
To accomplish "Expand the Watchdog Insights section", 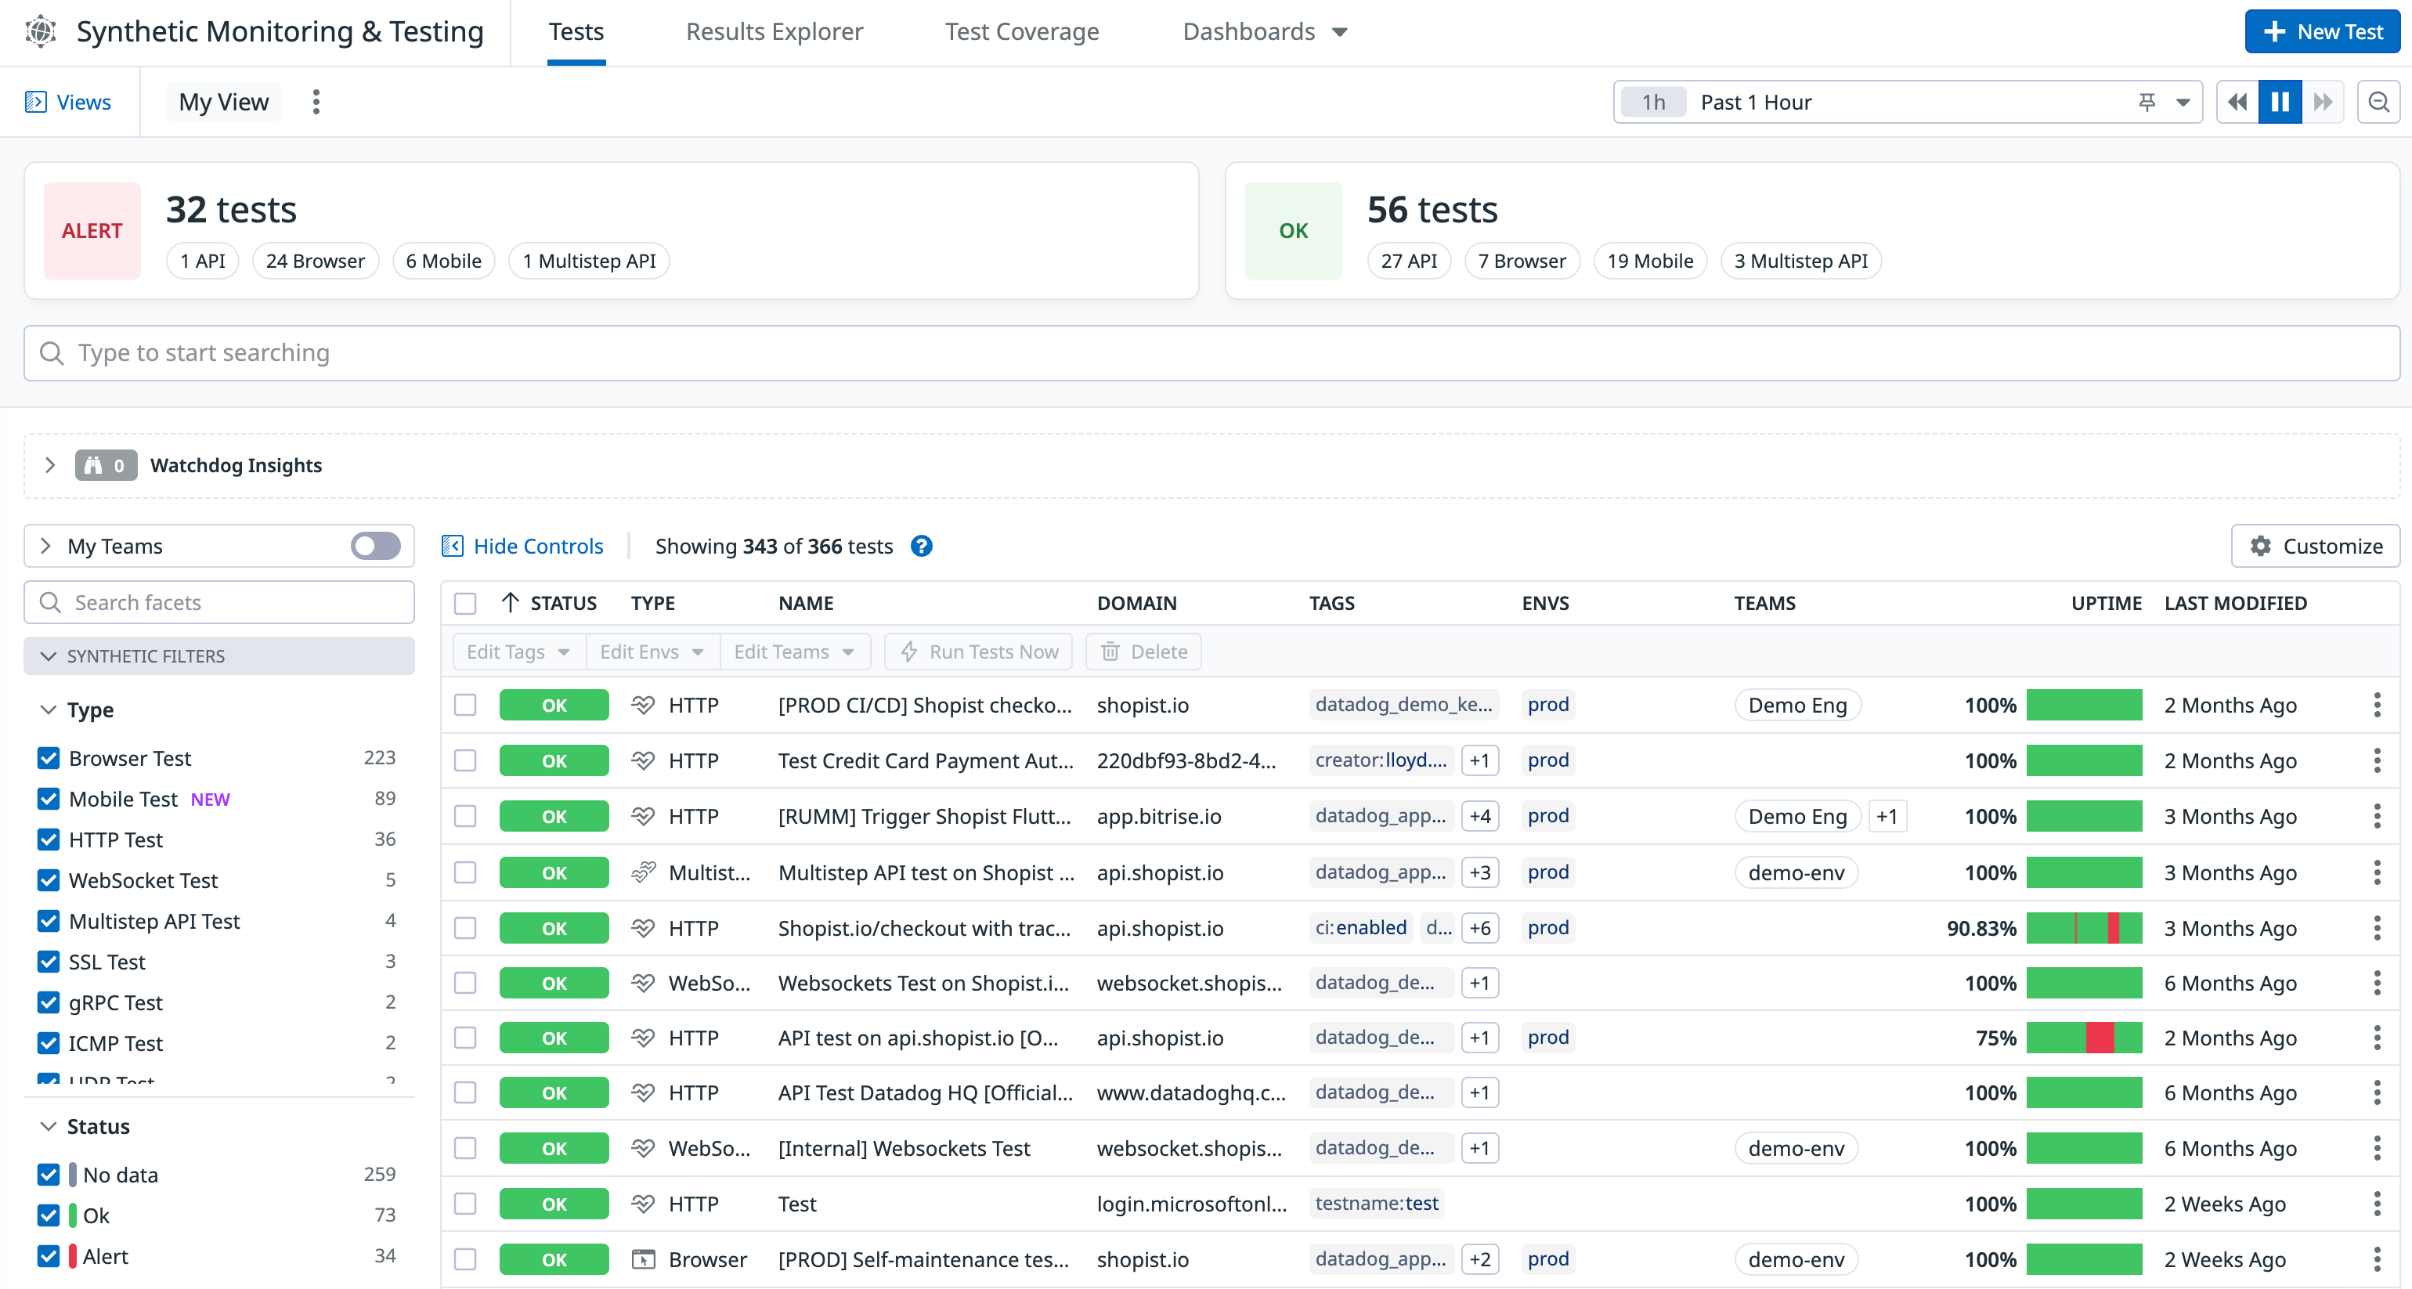I will (51, 465).
